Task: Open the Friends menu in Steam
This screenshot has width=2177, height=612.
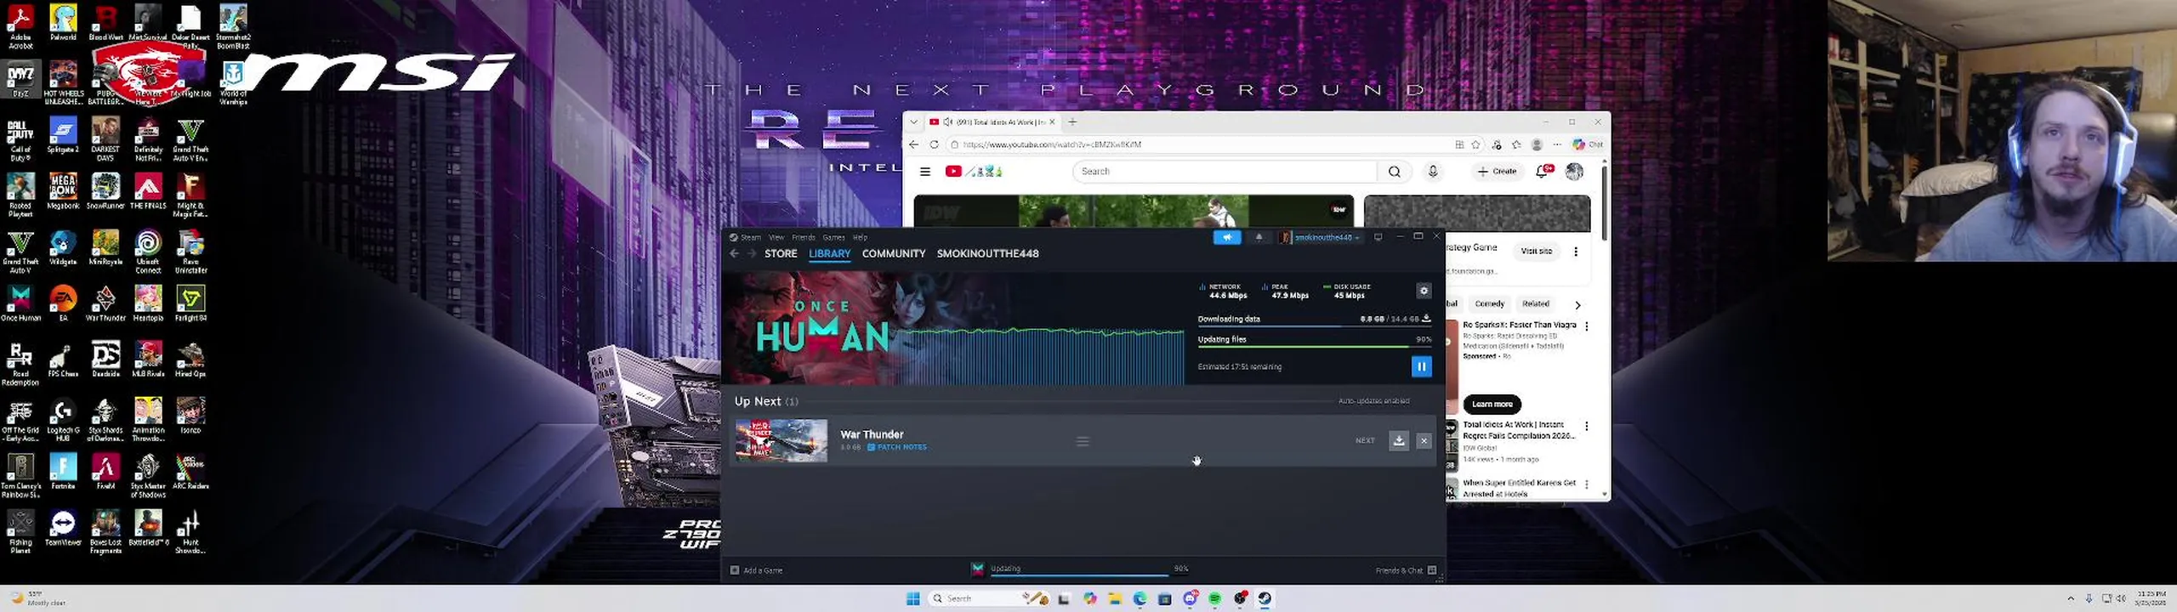Action: click(x=804, y=237)
